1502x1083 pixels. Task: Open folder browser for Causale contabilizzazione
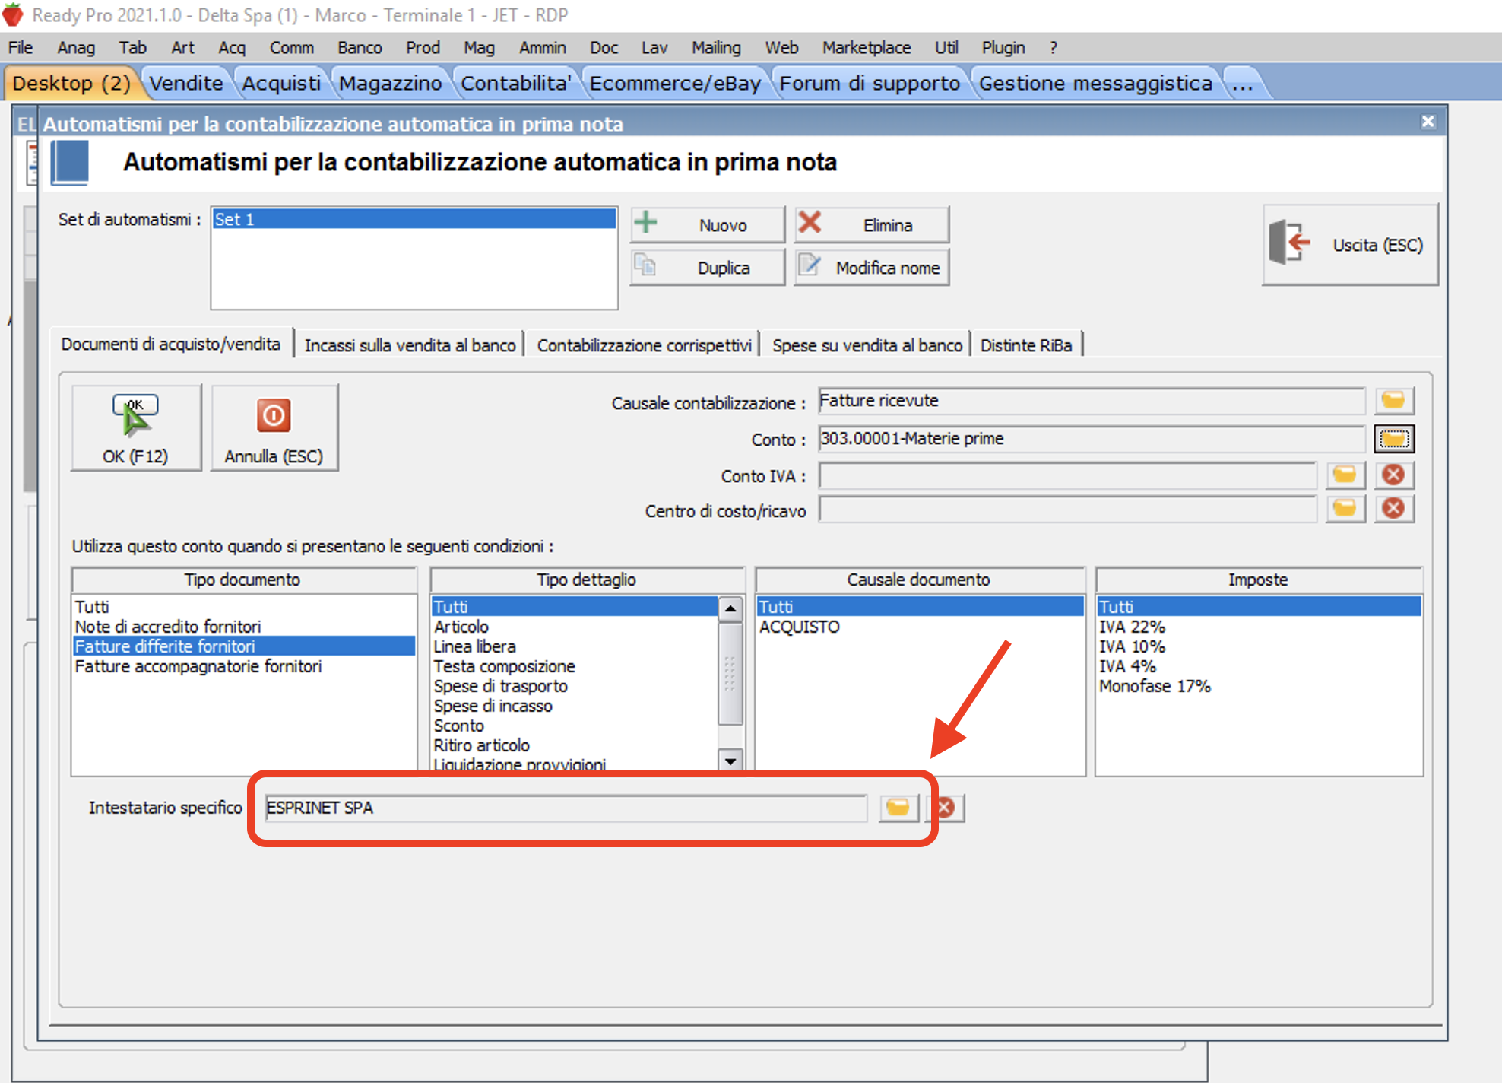[x=1393, y=401]
